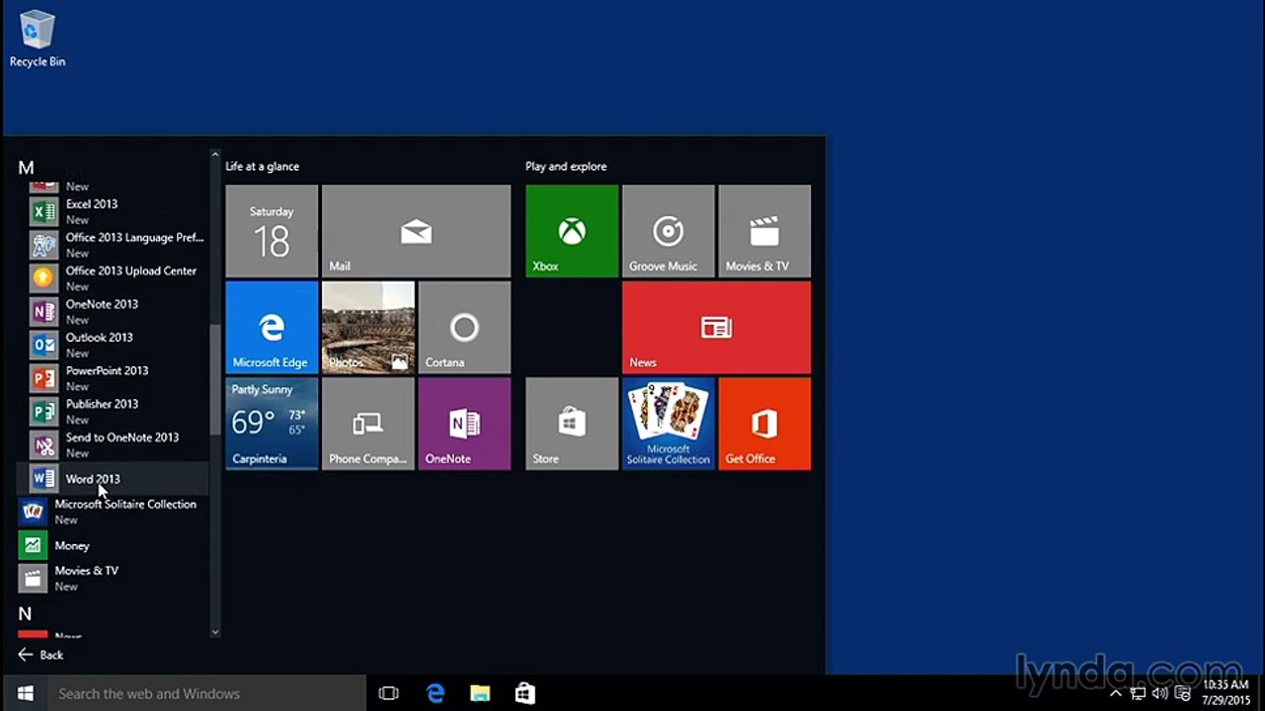This screenshot has width=1265, height=711.
Task: Open the Photos tile
Action: tap(368, 327)
